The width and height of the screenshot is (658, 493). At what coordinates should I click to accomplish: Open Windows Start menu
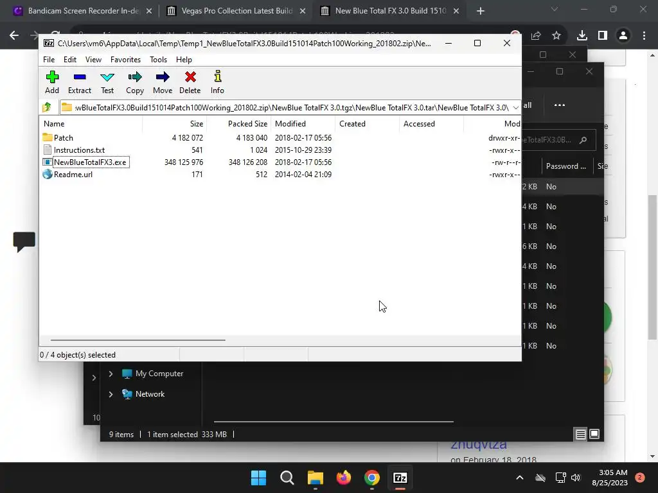(258, 478)
